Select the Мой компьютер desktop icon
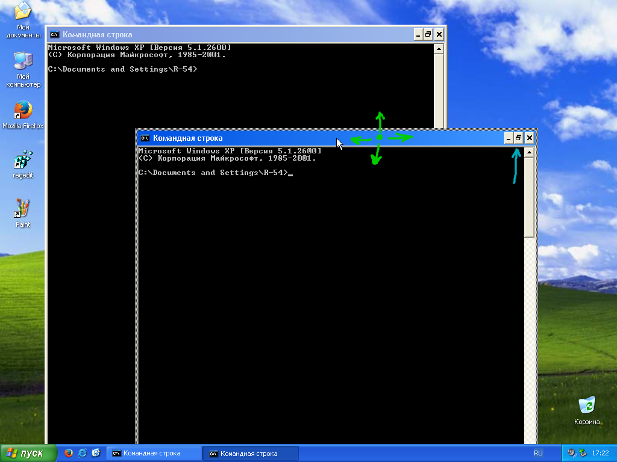Screen dimensions: 617x462 tap(23, 61)
